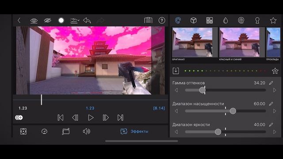This screenshot has width=283, height=159.
Task: Click the download preset icon
Action: (176, 71)
